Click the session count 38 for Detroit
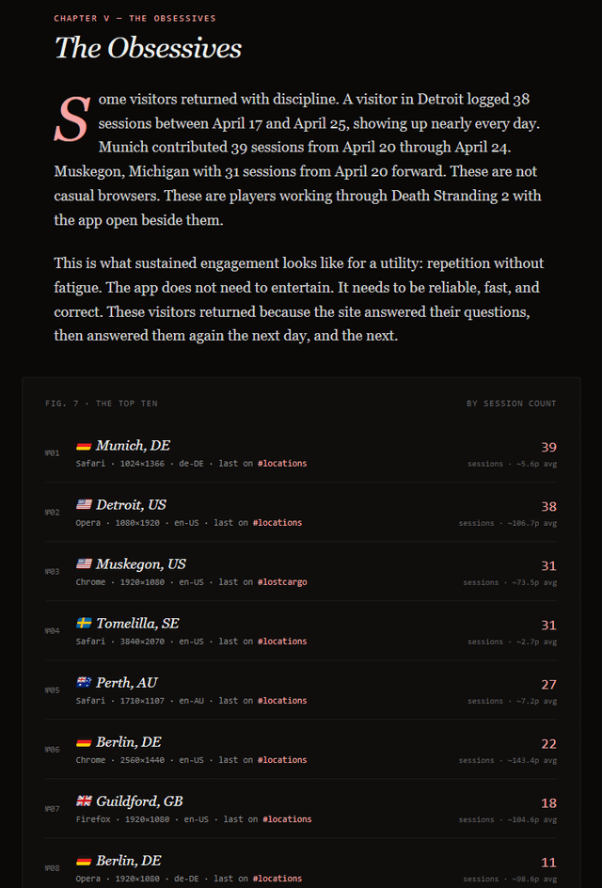Image resolution: width=602 pixels, height=888 pixels. point(548,506)
